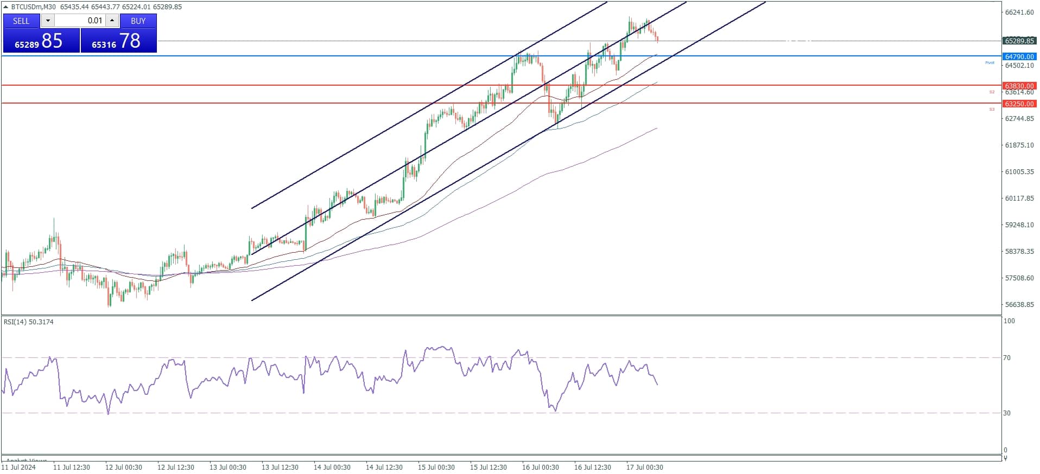Click the RSI 30 level value
This screenshot has height=474, width=1040.
point(1007,413)
